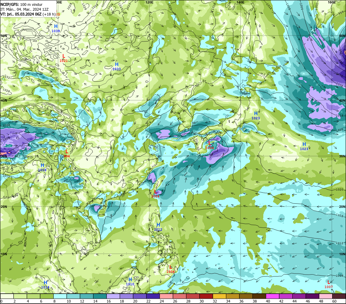Click the 'NCEP/GFS: 100 m vindur' title text
The width and height of the screenshot is (346, 304).
click(21, 4)
